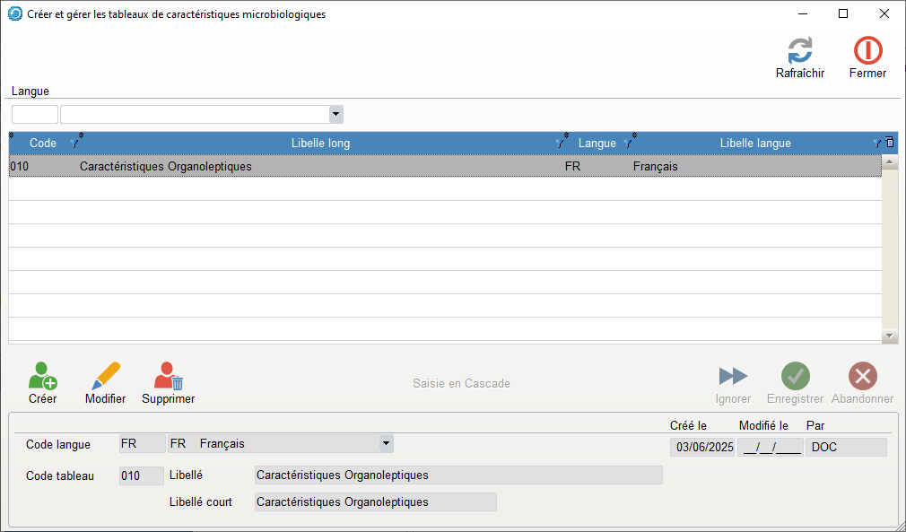Open the filter on Libelle langue column

pyautogui.click(x=876, y=144)
